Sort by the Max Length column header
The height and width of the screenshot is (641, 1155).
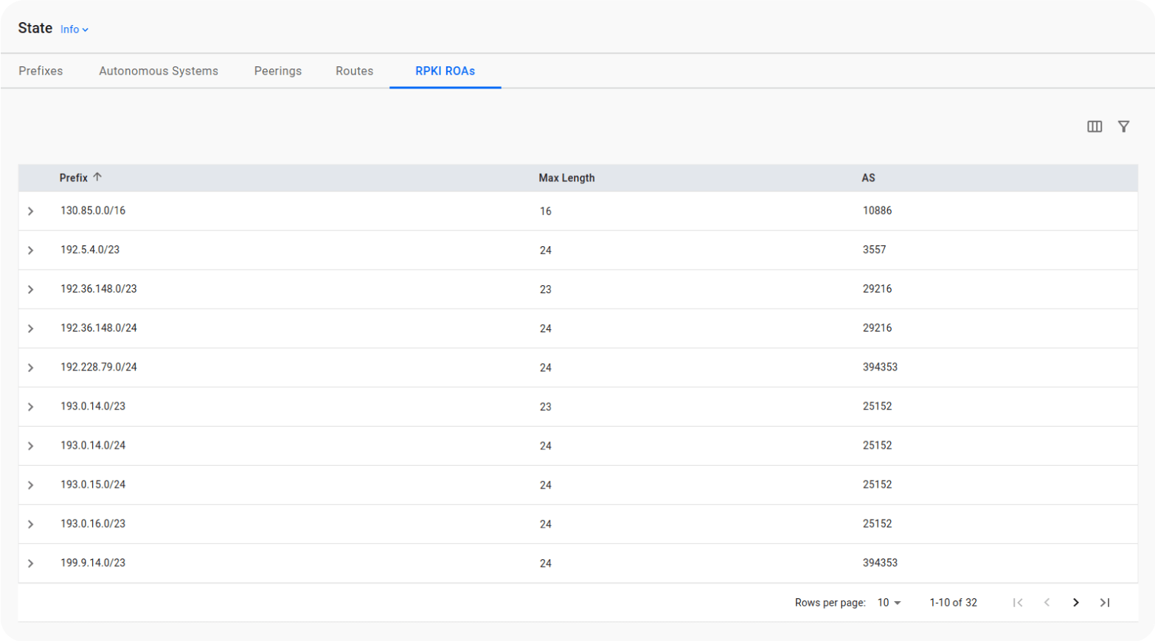tap(566, 178)
